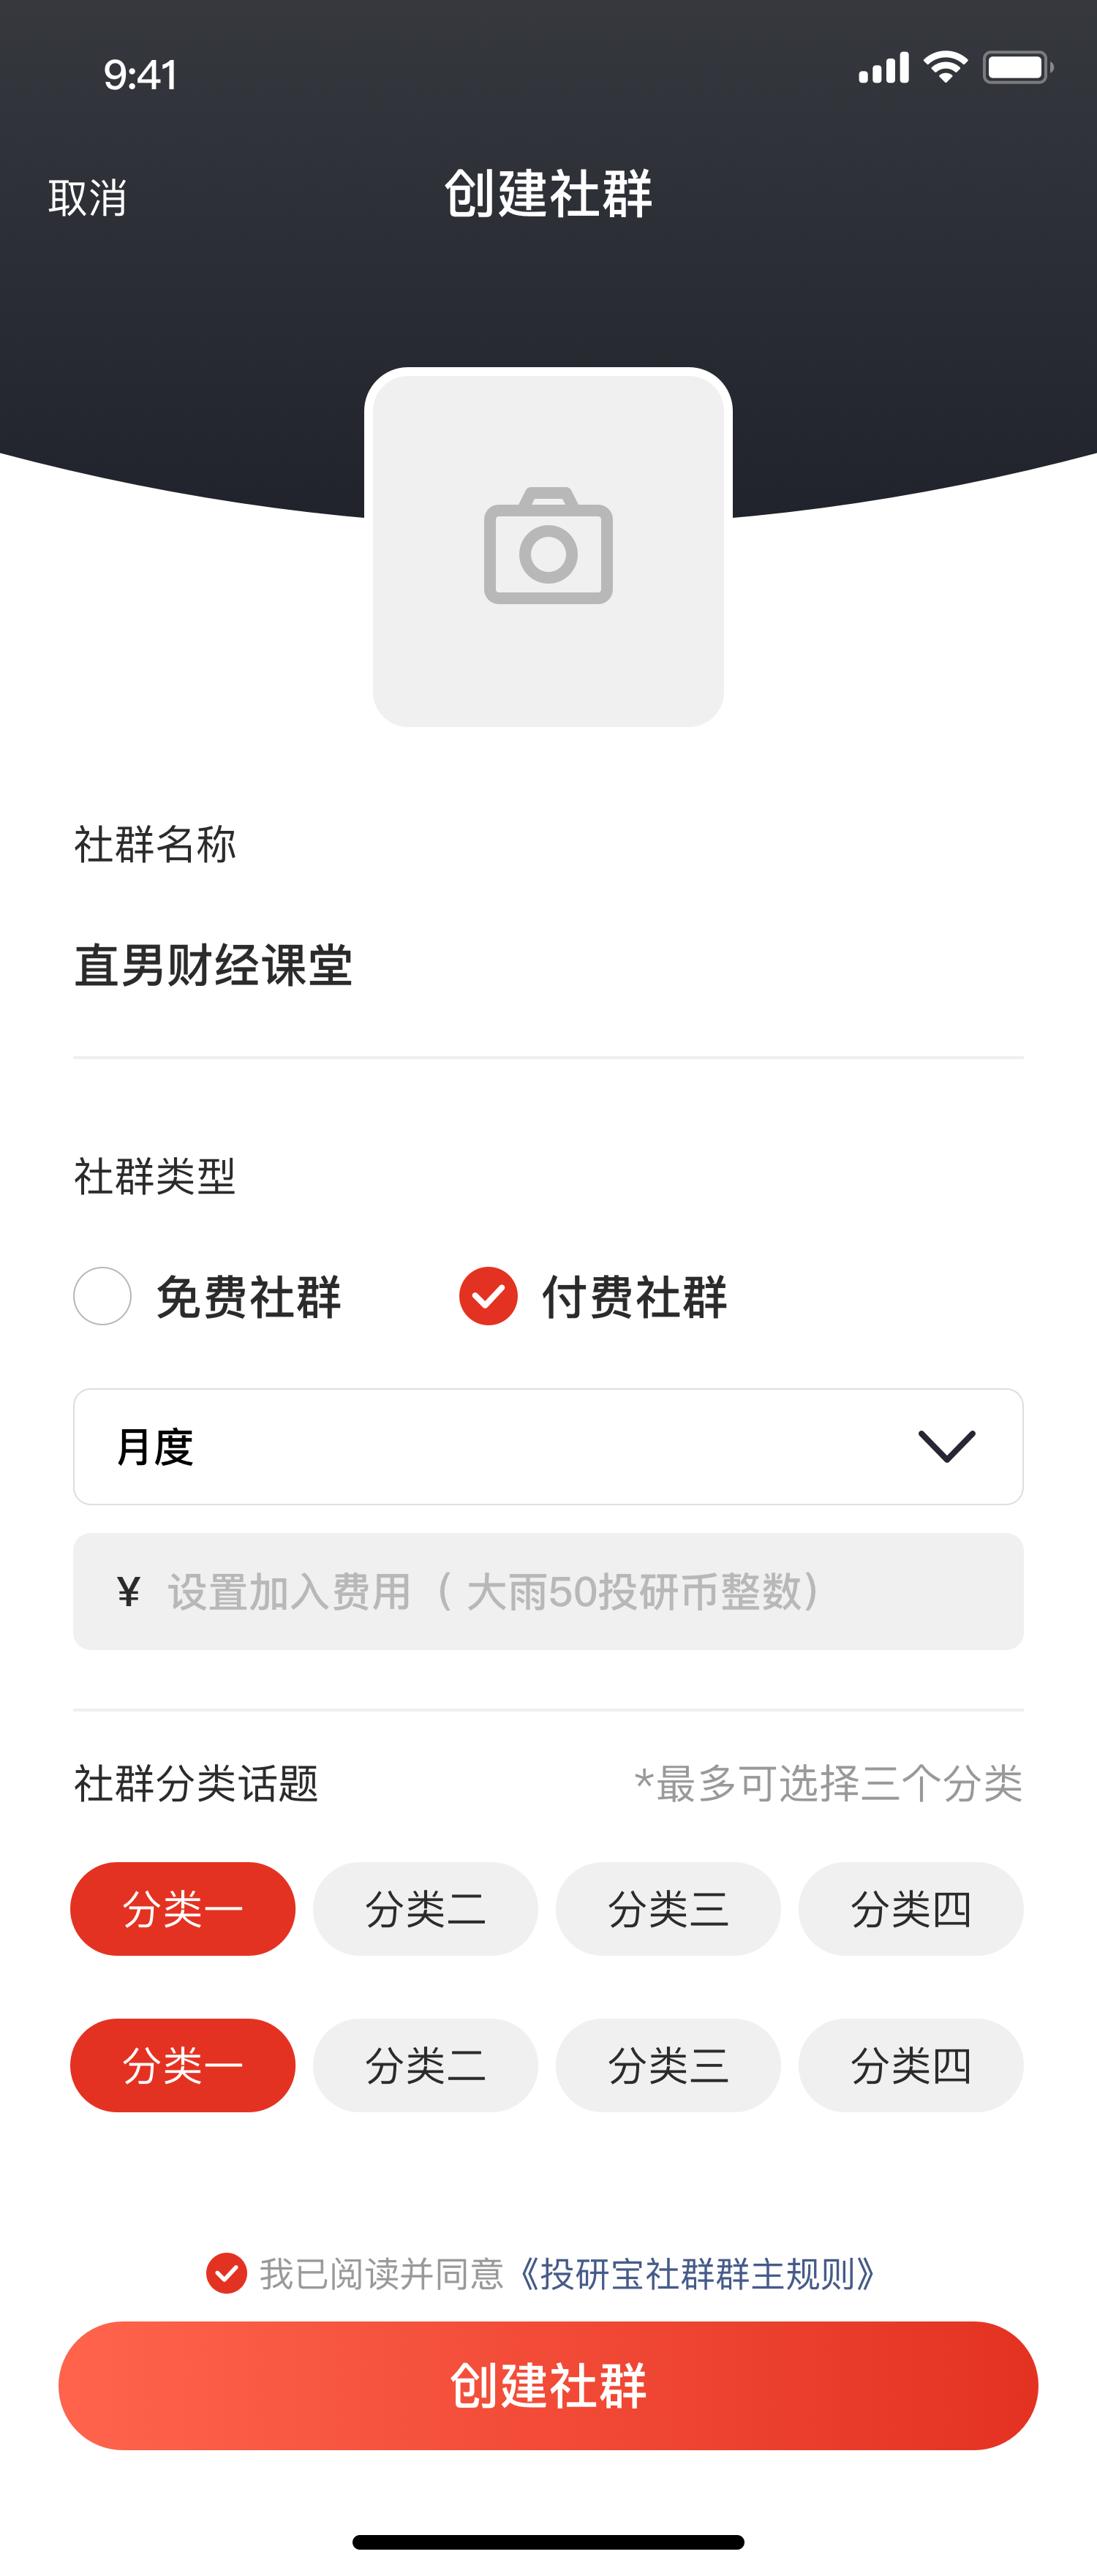Tap the battery status icon
This screenshot has height=2576, width=1097.
click(x=1016, y=67)
